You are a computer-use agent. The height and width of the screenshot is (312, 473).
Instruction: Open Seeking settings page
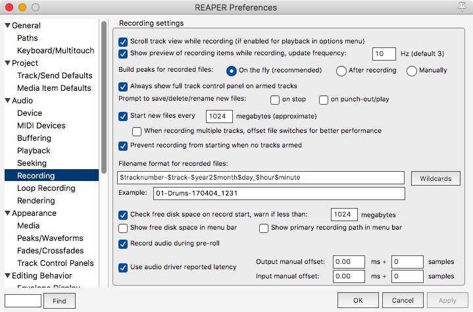point(32,163)
